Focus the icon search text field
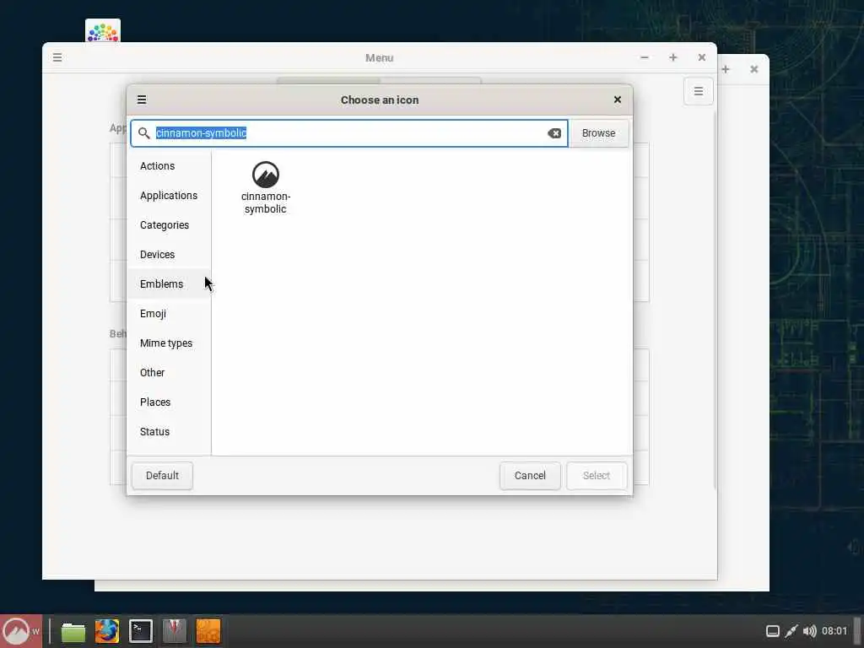 348,133
